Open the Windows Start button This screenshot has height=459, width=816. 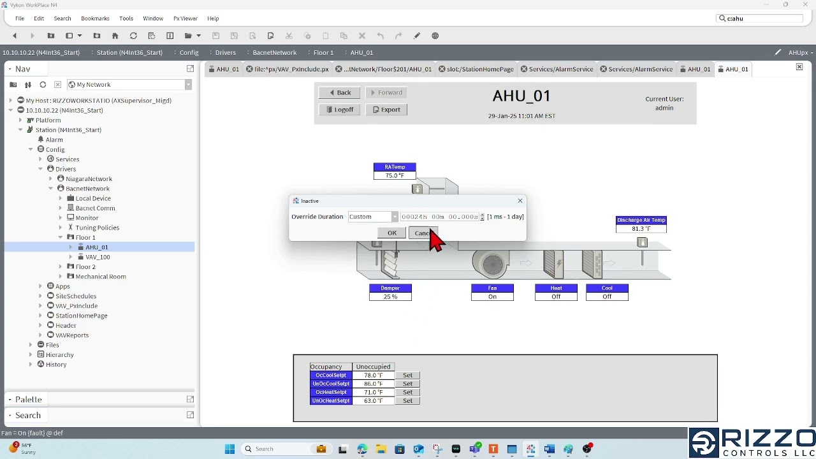click(x=229, y=449)
